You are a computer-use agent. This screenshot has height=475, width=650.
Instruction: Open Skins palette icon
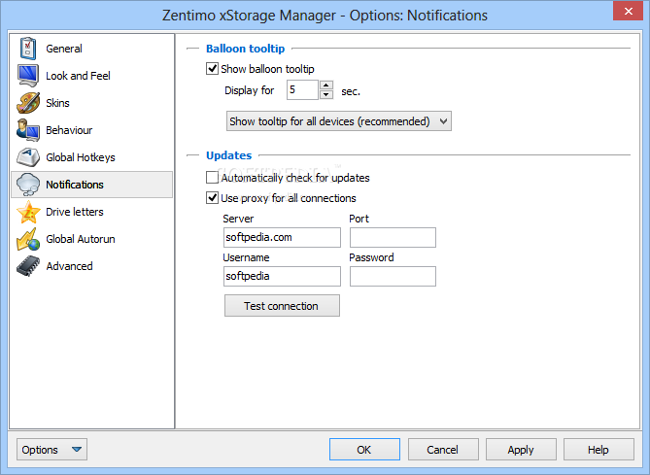pyautogui.click(x=28, y=103)
